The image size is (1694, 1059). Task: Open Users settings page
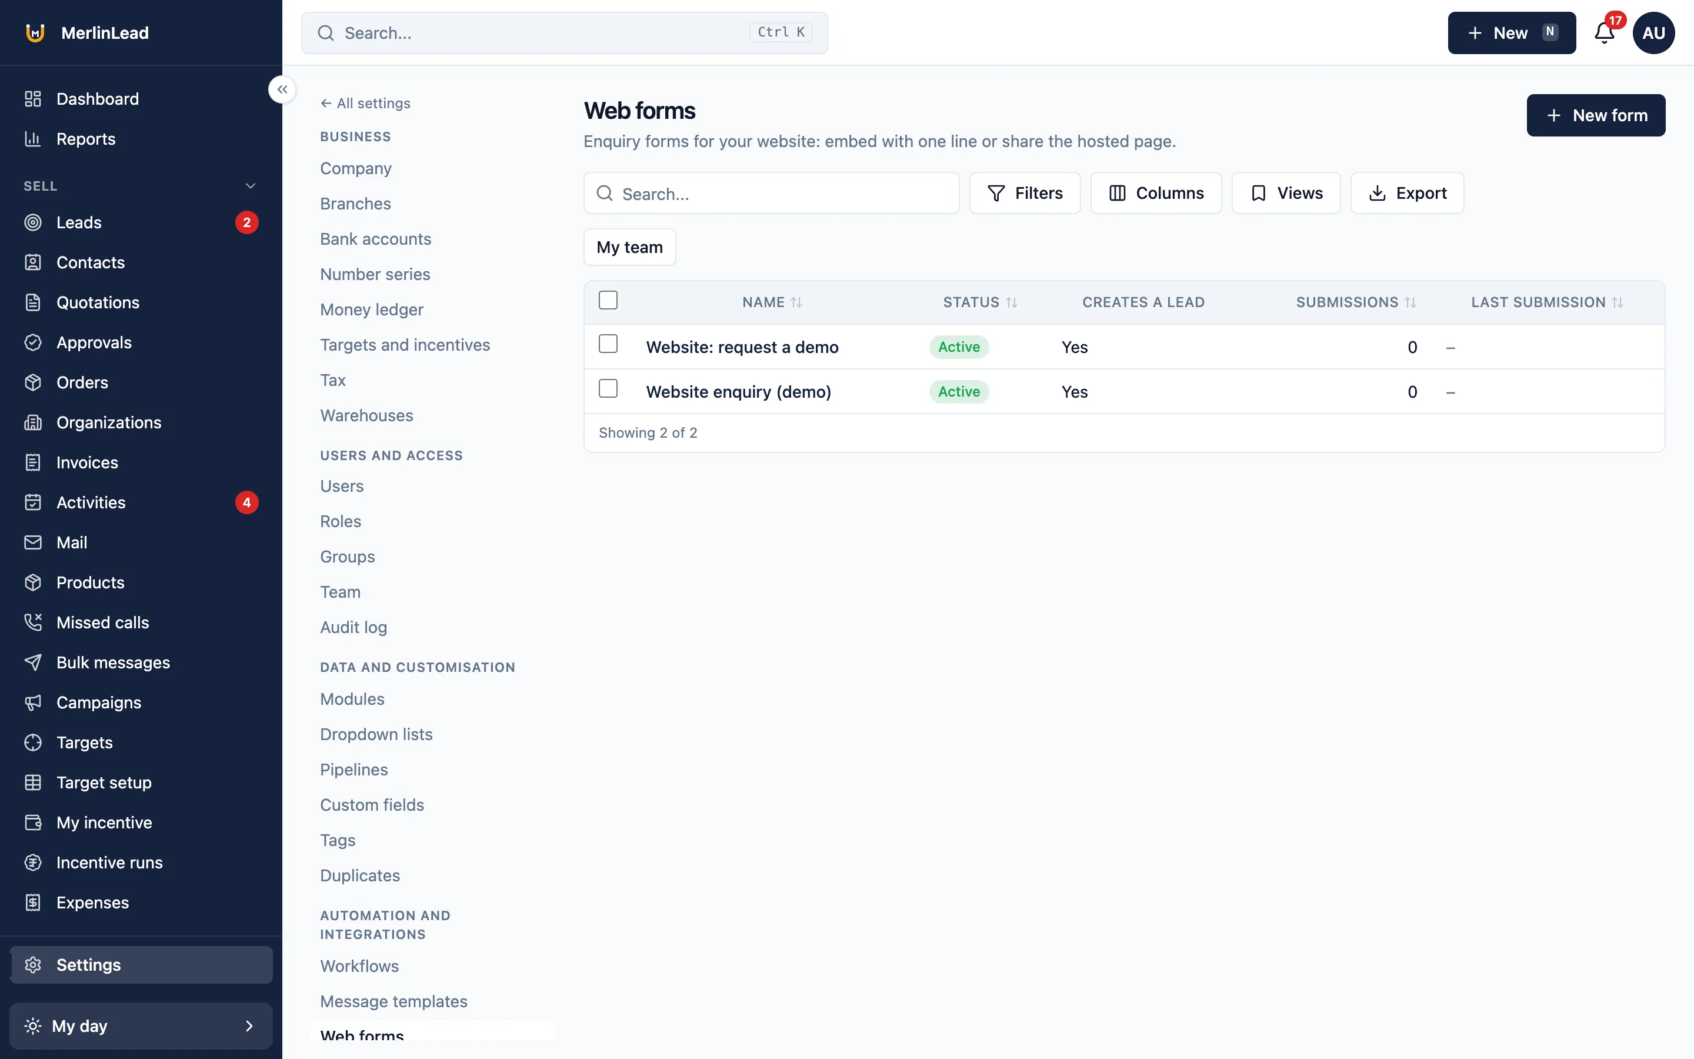tap(342, 486)
